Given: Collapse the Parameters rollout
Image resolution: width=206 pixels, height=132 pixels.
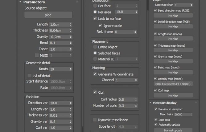Looking at the screenshot, I should [x=20, y=2].
